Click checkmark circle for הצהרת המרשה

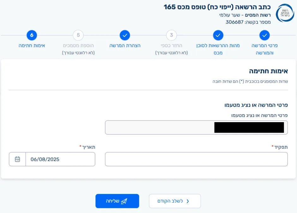125,35
